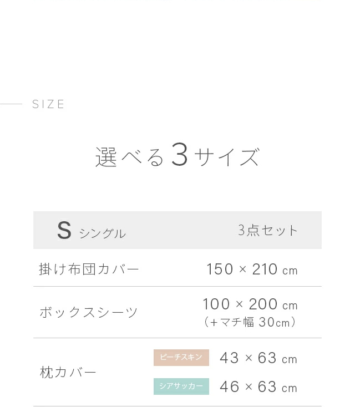Select the "46 × 63 cm" pillow size
Screen dimensions: 355x407
tap(258, 386)
